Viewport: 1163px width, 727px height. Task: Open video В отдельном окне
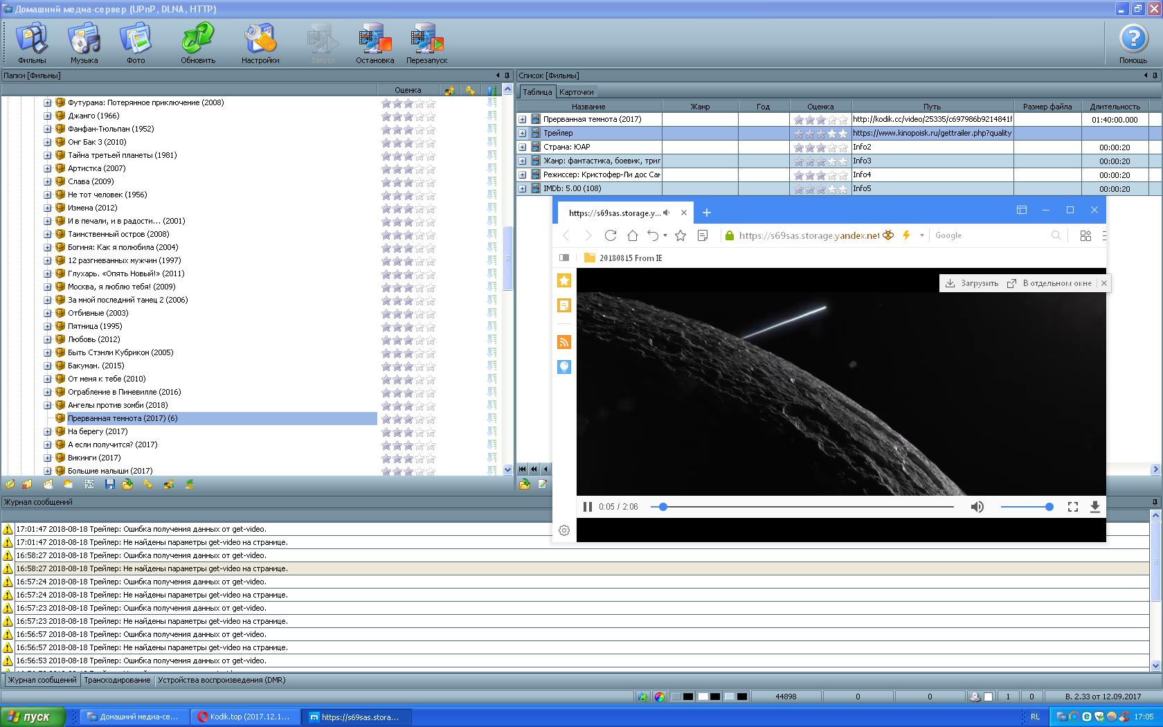(x=1049, y=283)
